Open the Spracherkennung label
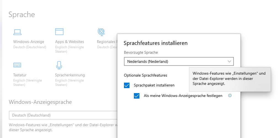Image resolution: width=278 pixels, height=138 pixels. point(70,75)
